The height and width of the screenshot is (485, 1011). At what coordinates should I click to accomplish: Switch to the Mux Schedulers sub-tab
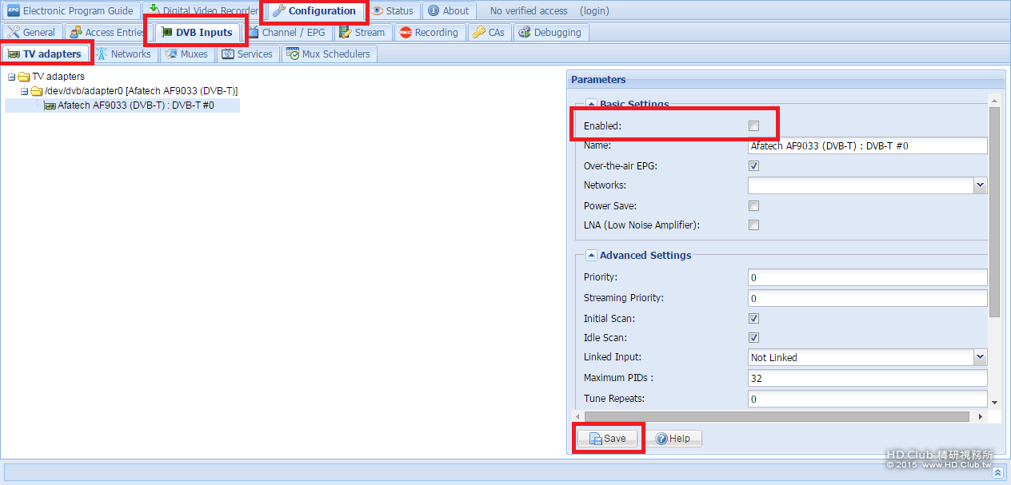click(x=329, y=54)
